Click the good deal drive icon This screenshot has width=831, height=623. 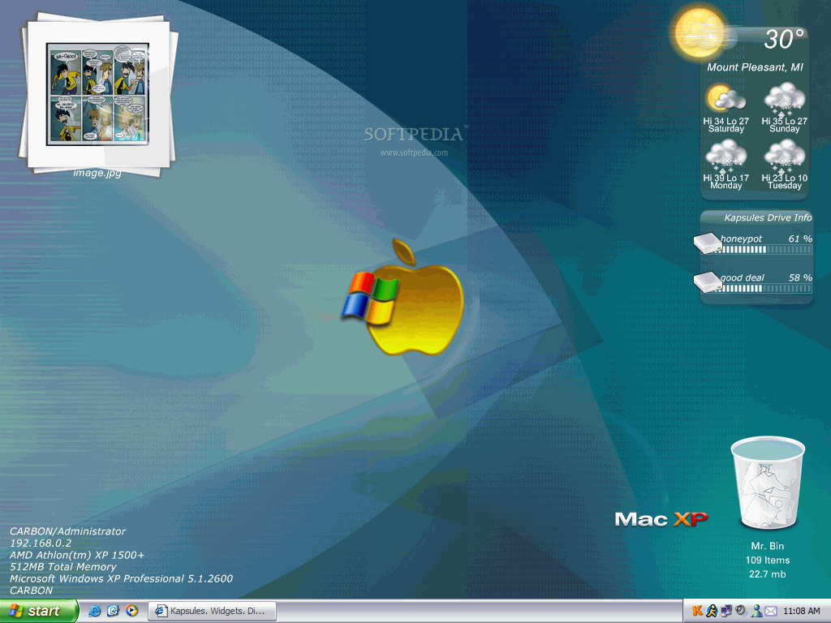click(x=708, y=281)
